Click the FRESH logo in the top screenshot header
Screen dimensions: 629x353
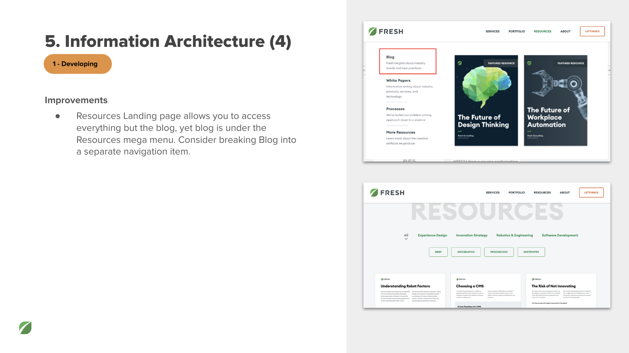tap(386, 31)
